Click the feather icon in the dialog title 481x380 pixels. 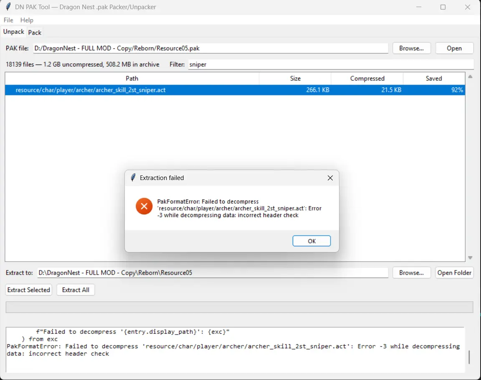133,177
